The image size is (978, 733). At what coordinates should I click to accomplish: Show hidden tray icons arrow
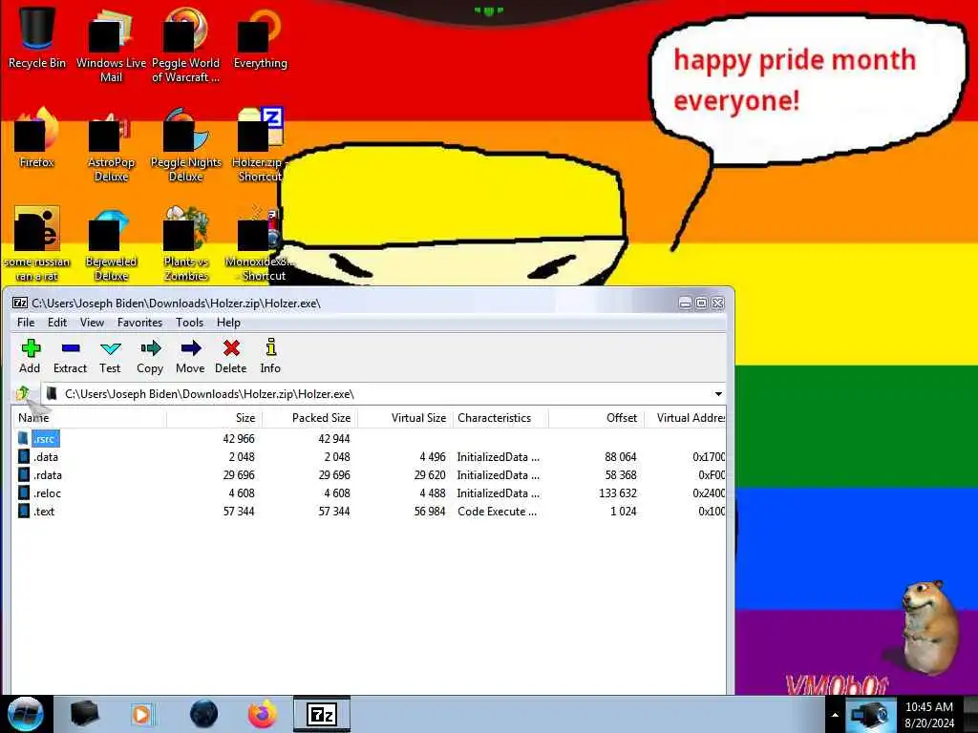click(x=835, y=715)
